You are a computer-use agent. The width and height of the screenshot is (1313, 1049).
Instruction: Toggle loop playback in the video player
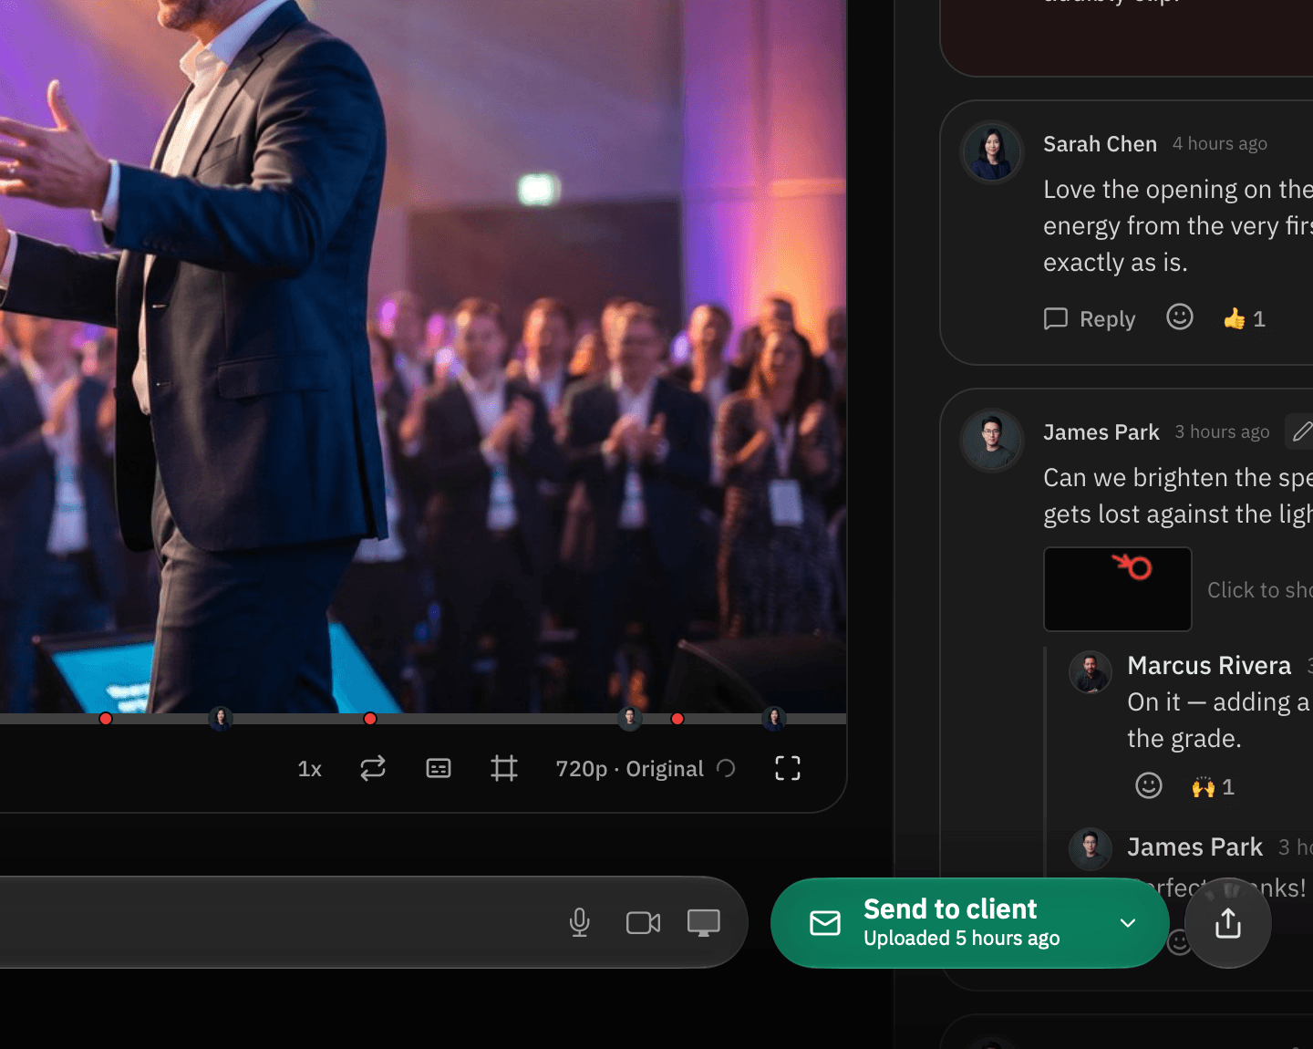[x=373, y=769]
